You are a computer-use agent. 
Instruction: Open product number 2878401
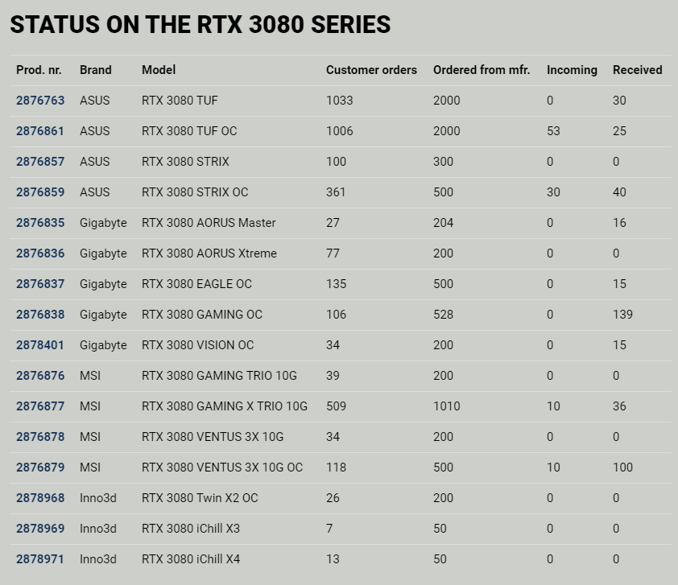[x=40, y=345]
